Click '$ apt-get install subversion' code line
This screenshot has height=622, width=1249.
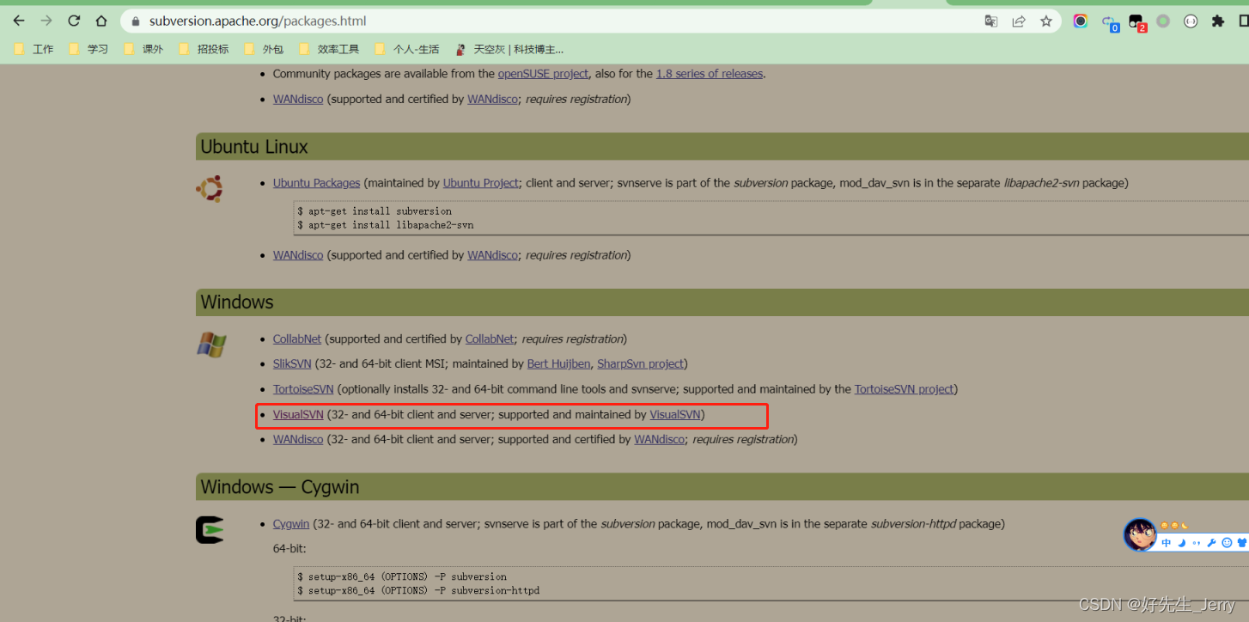375,211
